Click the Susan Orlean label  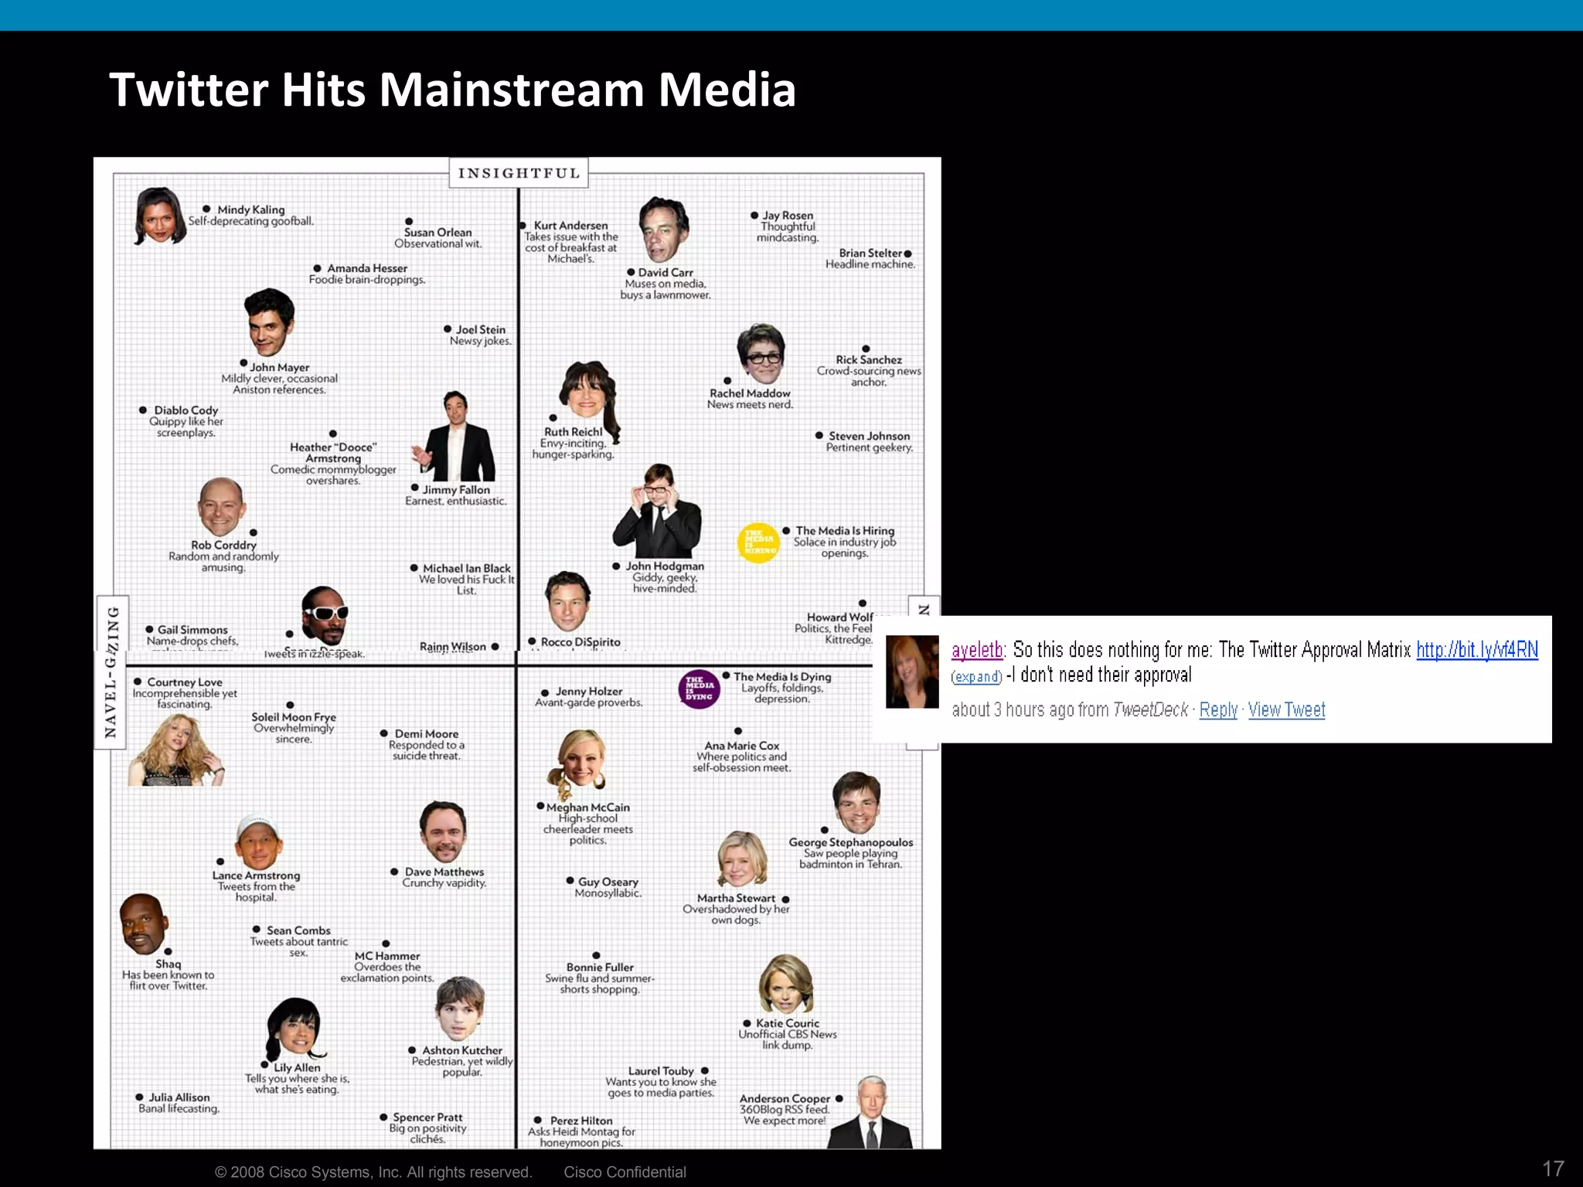pos(437,233)
